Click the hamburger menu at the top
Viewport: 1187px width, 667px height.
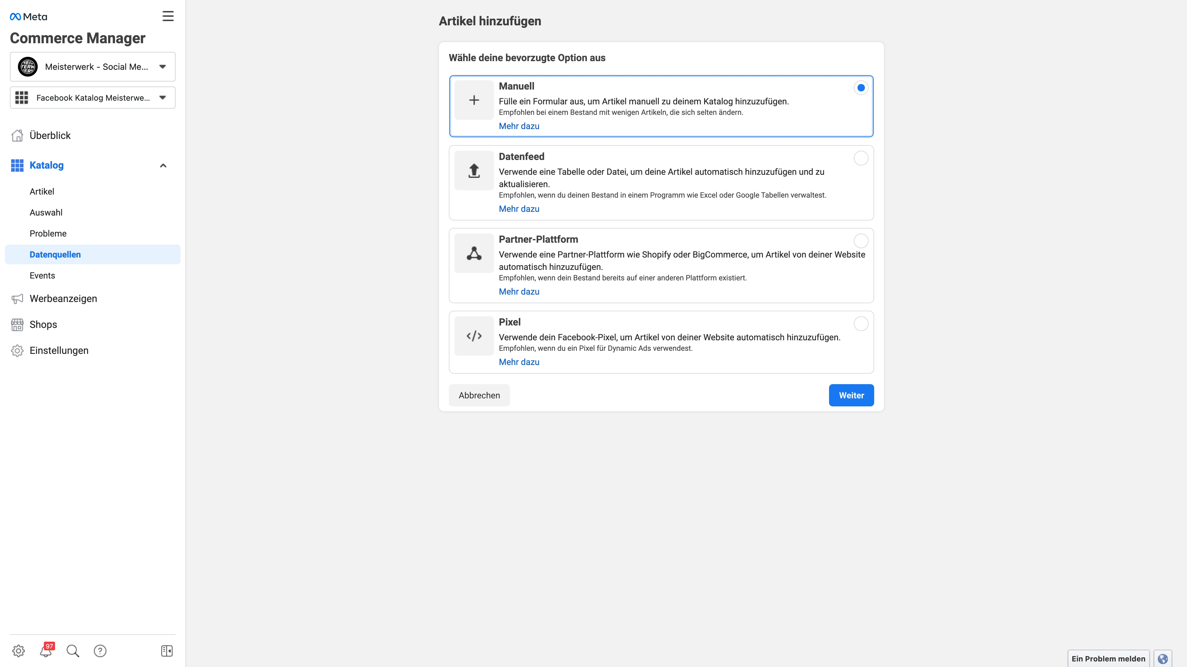pyautogui.click(x=168, y=16)
